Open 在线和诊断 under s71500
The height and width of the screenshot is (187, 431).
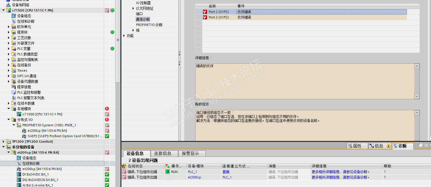(x=26, y=21)
